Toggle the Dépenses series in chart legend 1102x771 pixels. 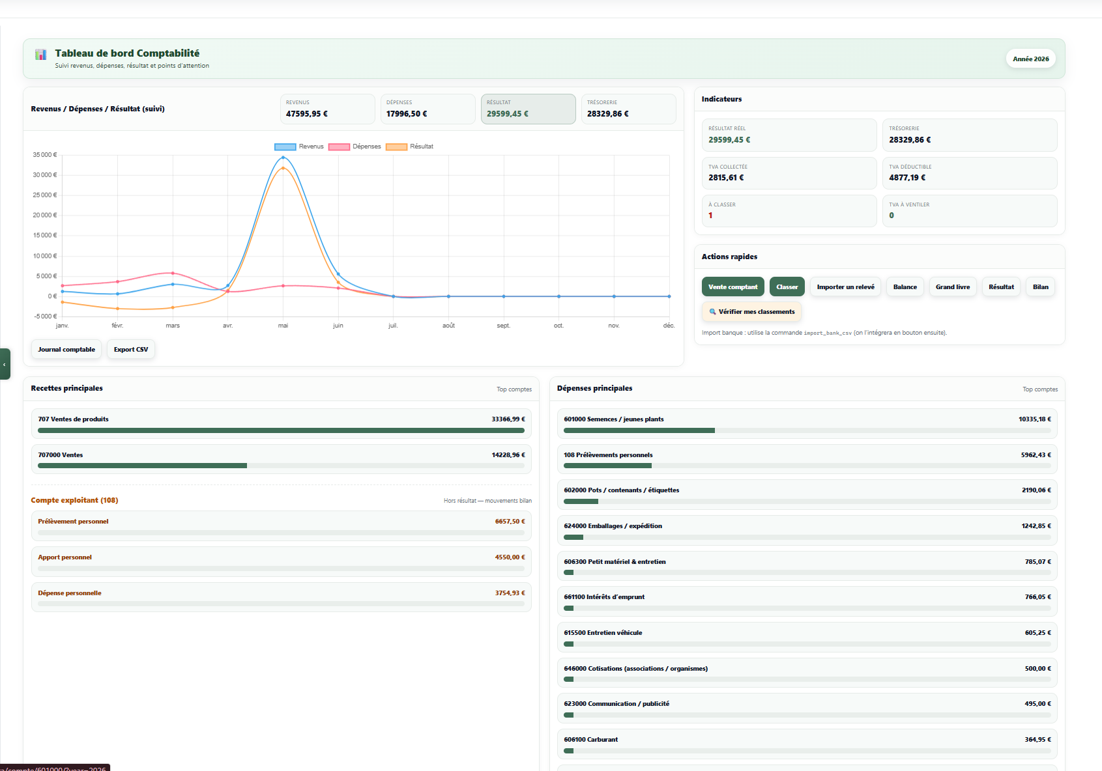click(x=355, y=147)
